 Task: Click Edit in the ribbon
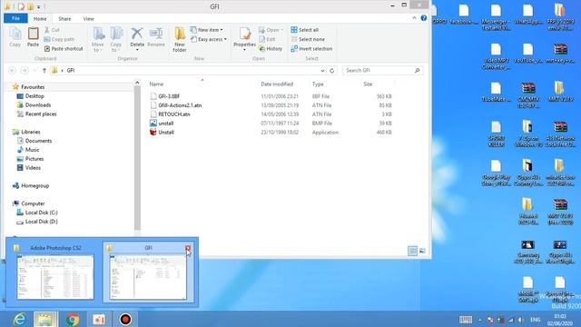pos(267,39)
